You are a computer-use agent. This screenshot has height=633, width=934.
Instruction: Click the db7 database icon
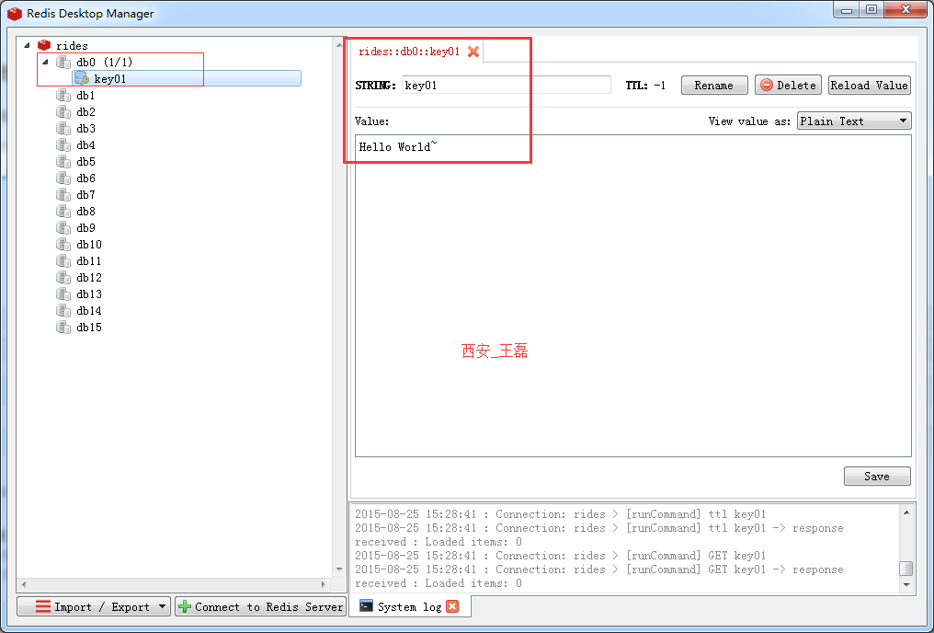click(x=63, y=195)
